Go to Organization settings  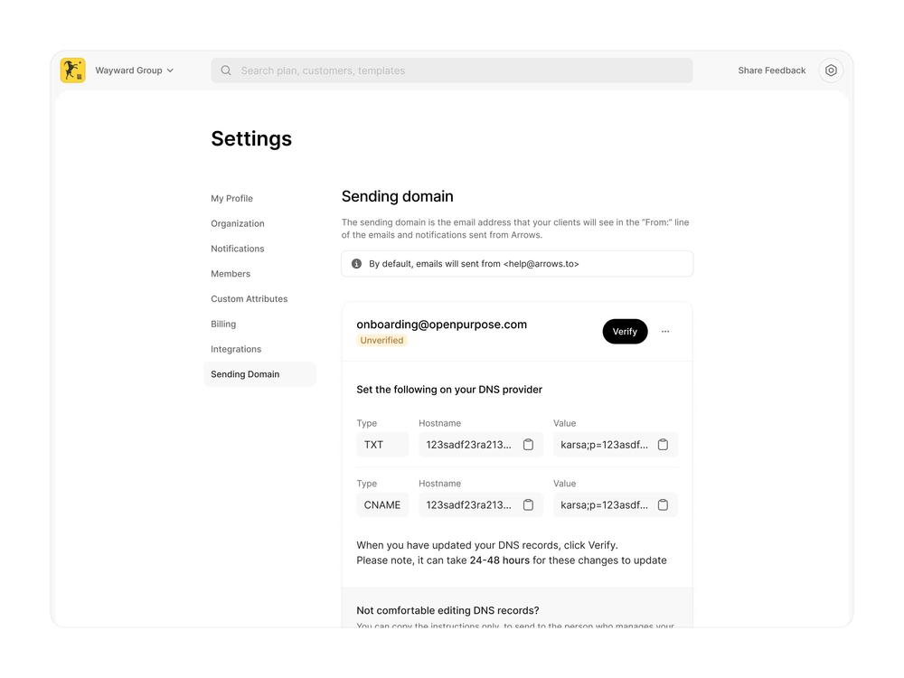click(238, 223)
